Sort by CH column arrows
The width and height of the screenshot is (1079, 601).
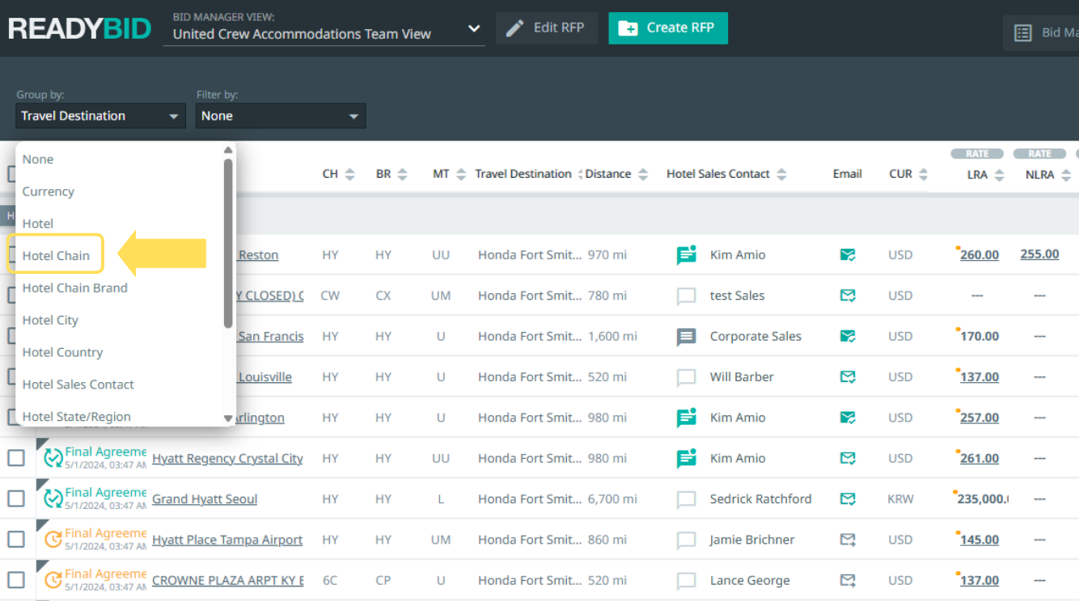coord(349,174)
